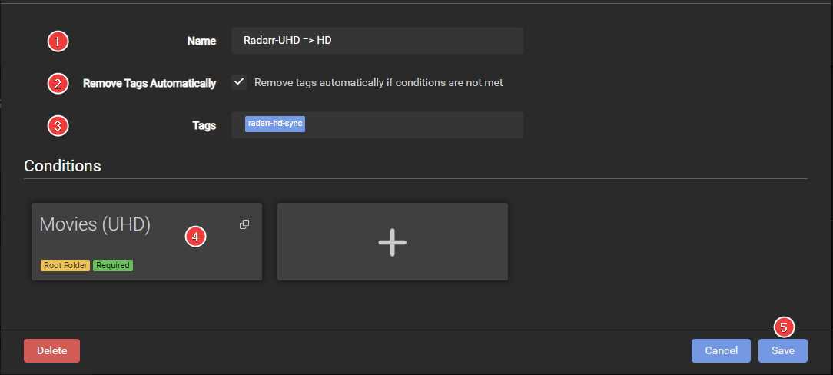This screenshot has width=833, height=375.
Task: Click the red number 4 marker
Action: pos(195,237)
